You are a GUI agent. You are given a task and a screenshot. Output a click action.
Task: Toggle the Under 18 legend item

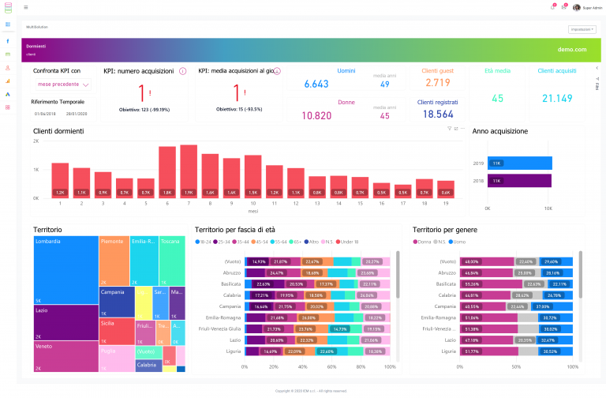(347, 242)
